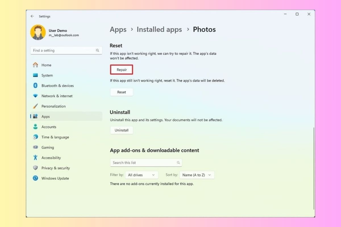Image resolution: width=341 pixels, height=227 pixels.
Task: Click the Apps sidebar icon
Action: point(35,116)
